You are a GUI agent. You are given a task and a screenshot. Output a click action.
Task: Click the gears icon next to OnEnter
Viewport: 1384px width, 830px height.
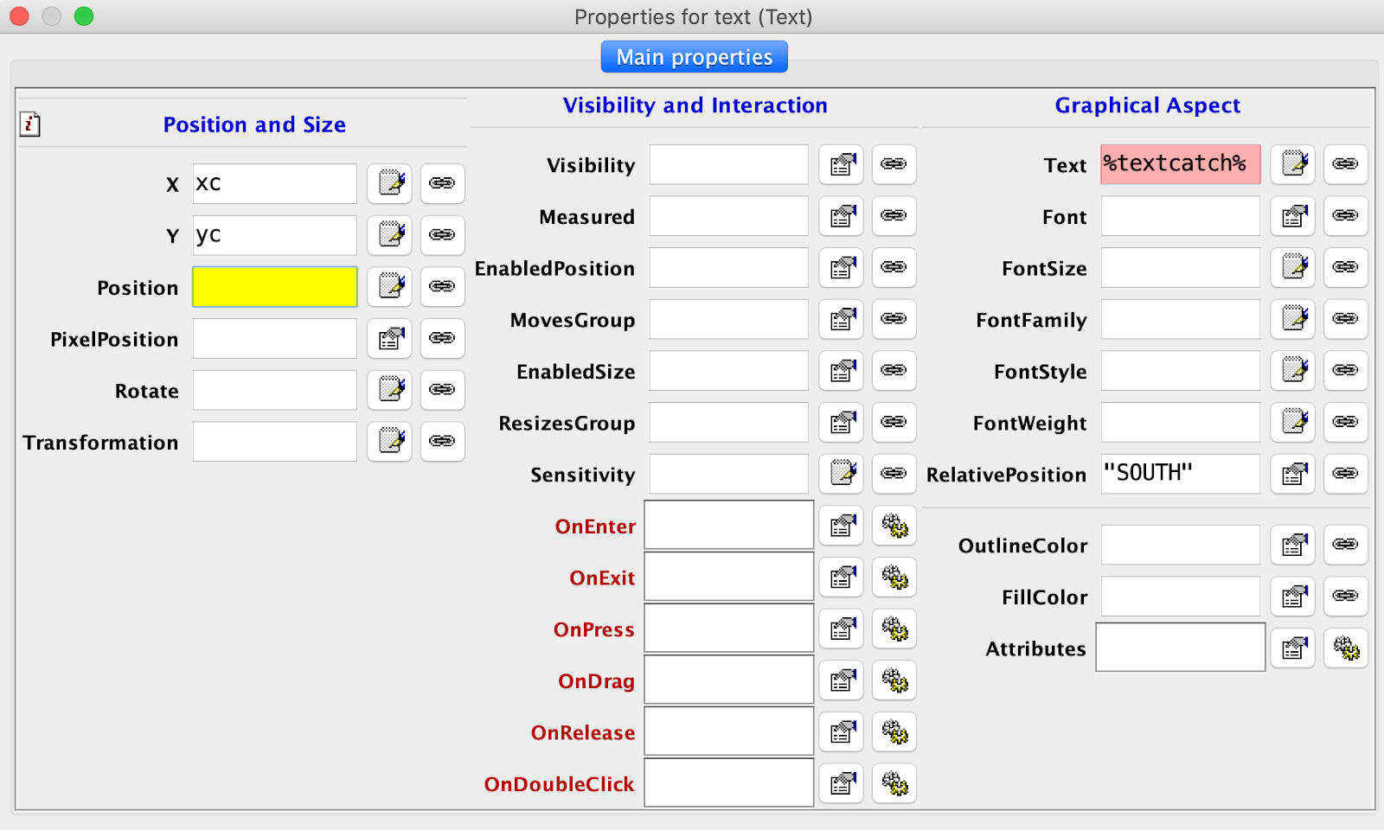tap(894, 526)
